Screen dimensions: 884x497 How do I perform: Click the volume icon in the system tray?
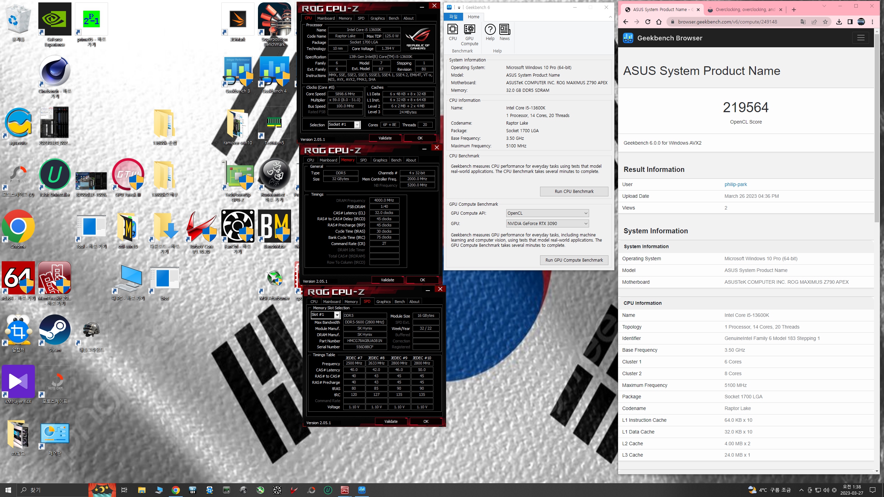tap(826, 490)
